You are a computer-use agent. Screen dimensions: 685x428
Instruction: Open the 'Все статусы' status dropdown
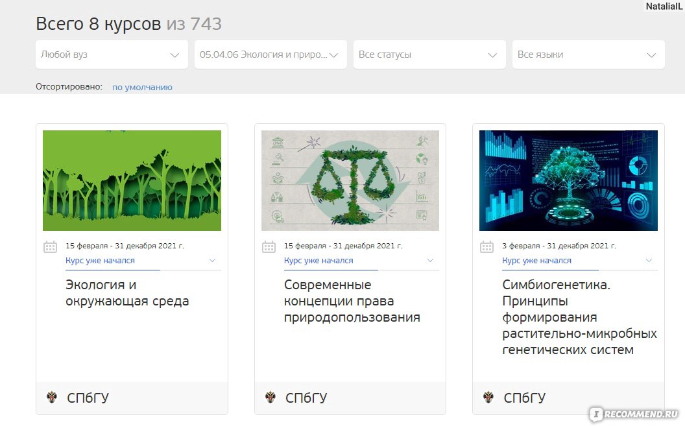tap(429, 54)
